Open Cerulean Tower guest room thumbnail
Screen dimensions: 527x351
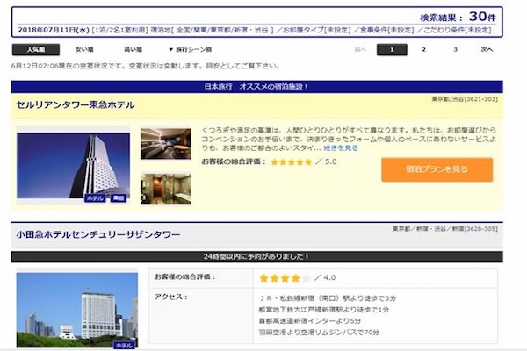pyautogui.click(x=166, y=144)
